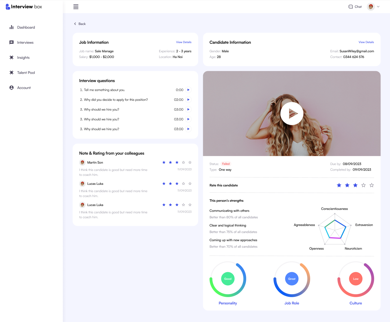
Task: Click View Details in Job Information
Action: point(184,42)
